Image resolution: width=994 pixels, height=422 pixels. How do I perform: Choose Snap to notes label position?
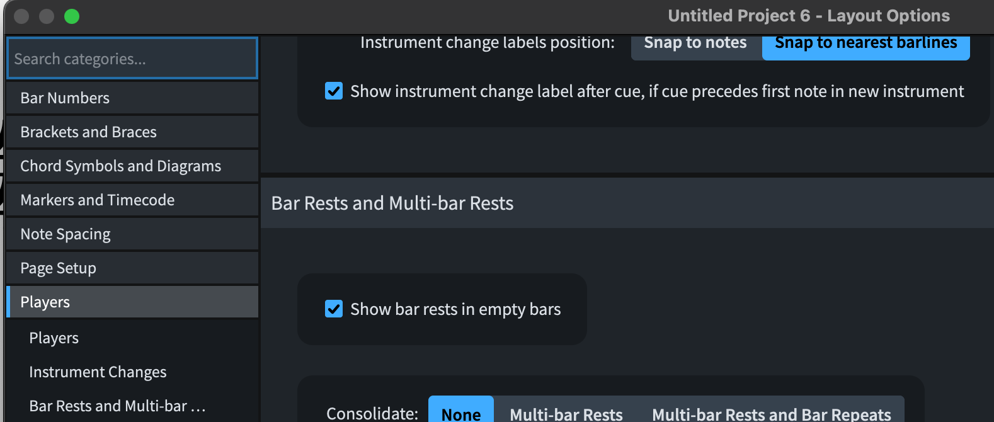(695, 44)
